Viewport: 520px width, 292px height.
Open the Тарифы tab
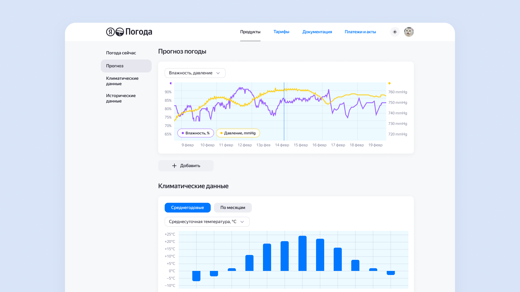pyautogui.click(x=281, y=32)
